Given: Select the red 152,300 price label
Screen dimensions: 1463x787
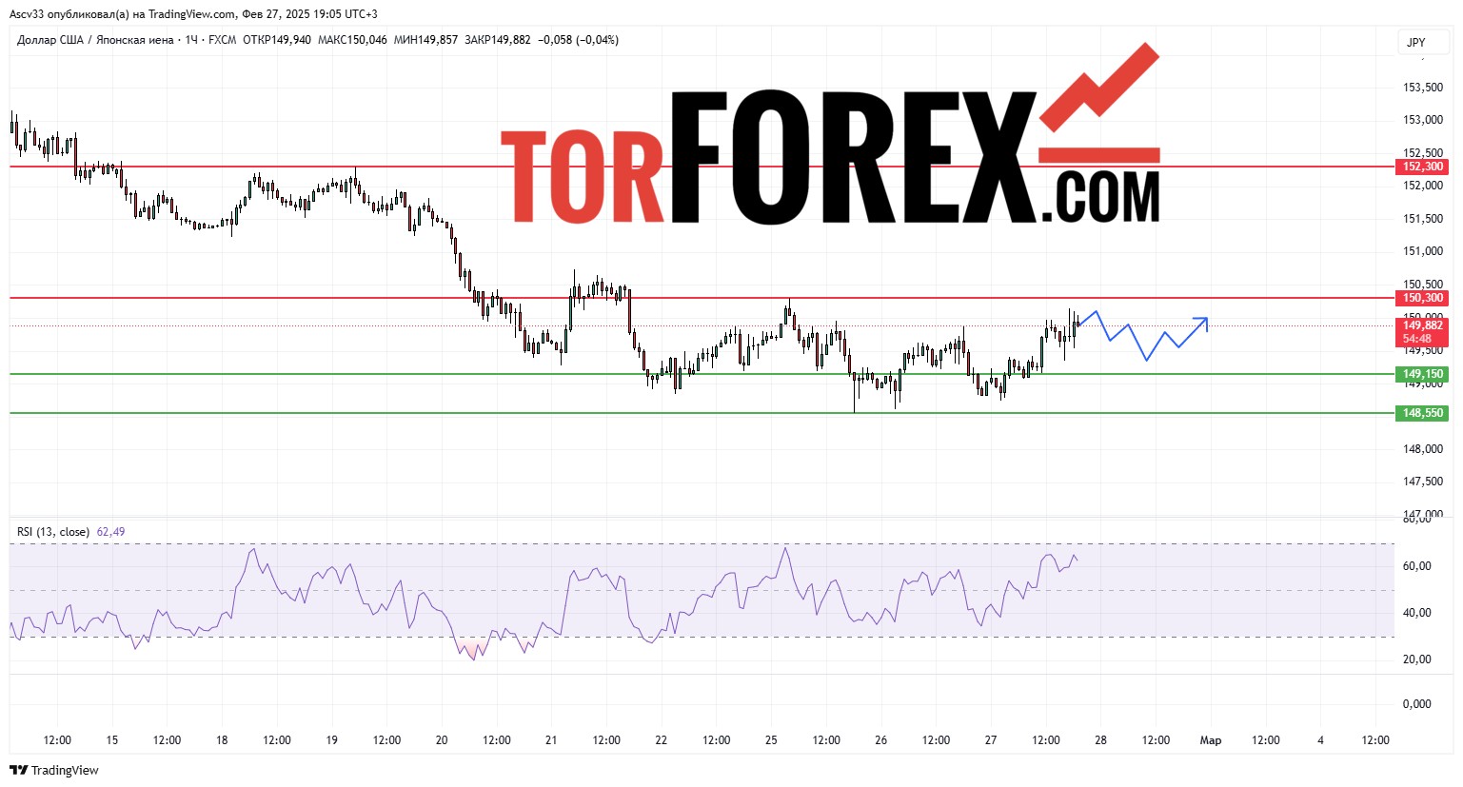Looking at the screenshot, I should [x=1422, y=167].
